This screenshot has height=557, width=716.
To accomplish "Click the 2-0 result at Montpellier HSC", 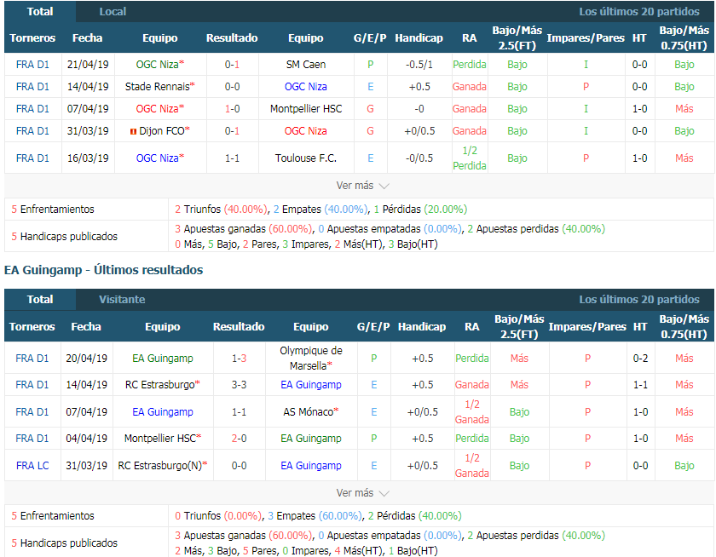I will (239, 439).
